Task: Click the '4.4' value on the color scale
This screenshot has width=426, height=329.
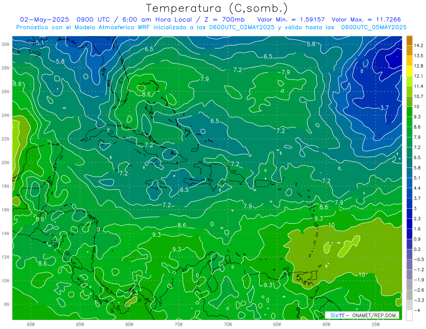Action: [x=417, y=188]
